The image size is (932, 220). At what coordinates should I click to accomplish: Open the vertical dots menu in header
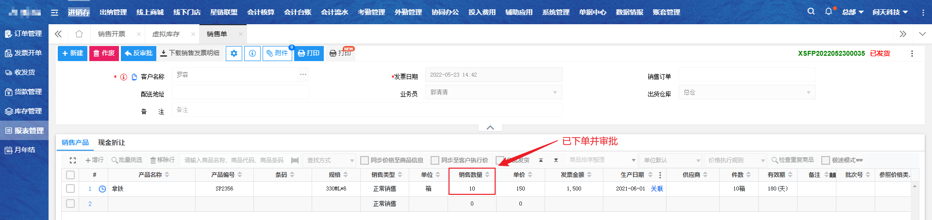pos(923,12)
